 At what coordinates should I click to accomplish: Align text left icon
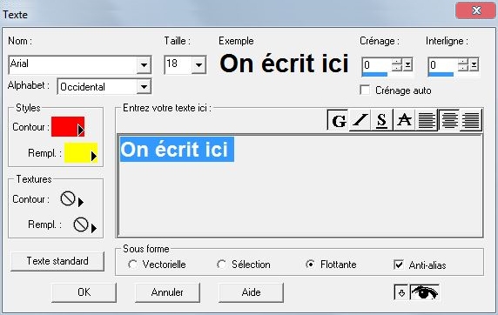[x=427, y=120]
